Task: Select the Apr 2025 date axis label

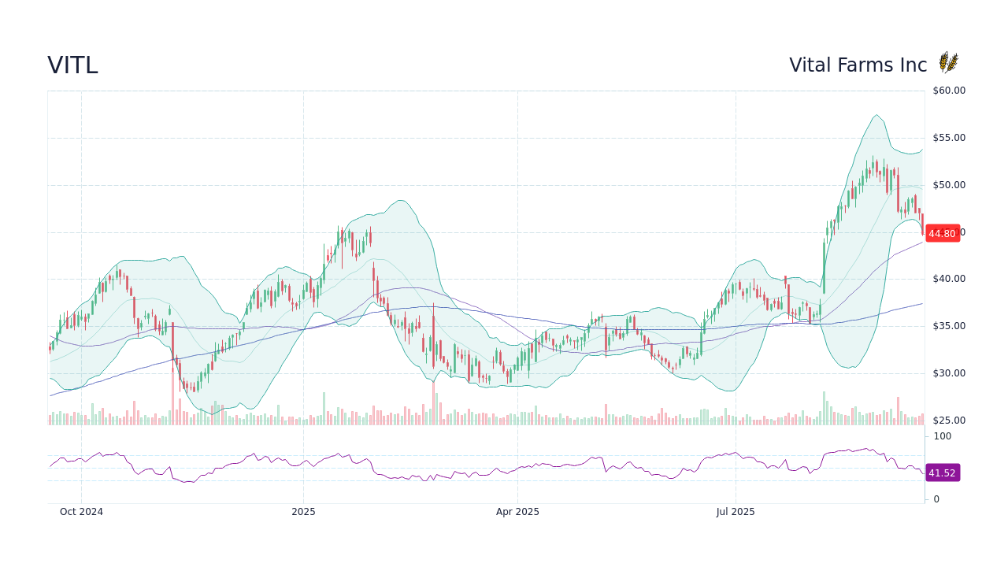Action: click(x=519, y=512)
